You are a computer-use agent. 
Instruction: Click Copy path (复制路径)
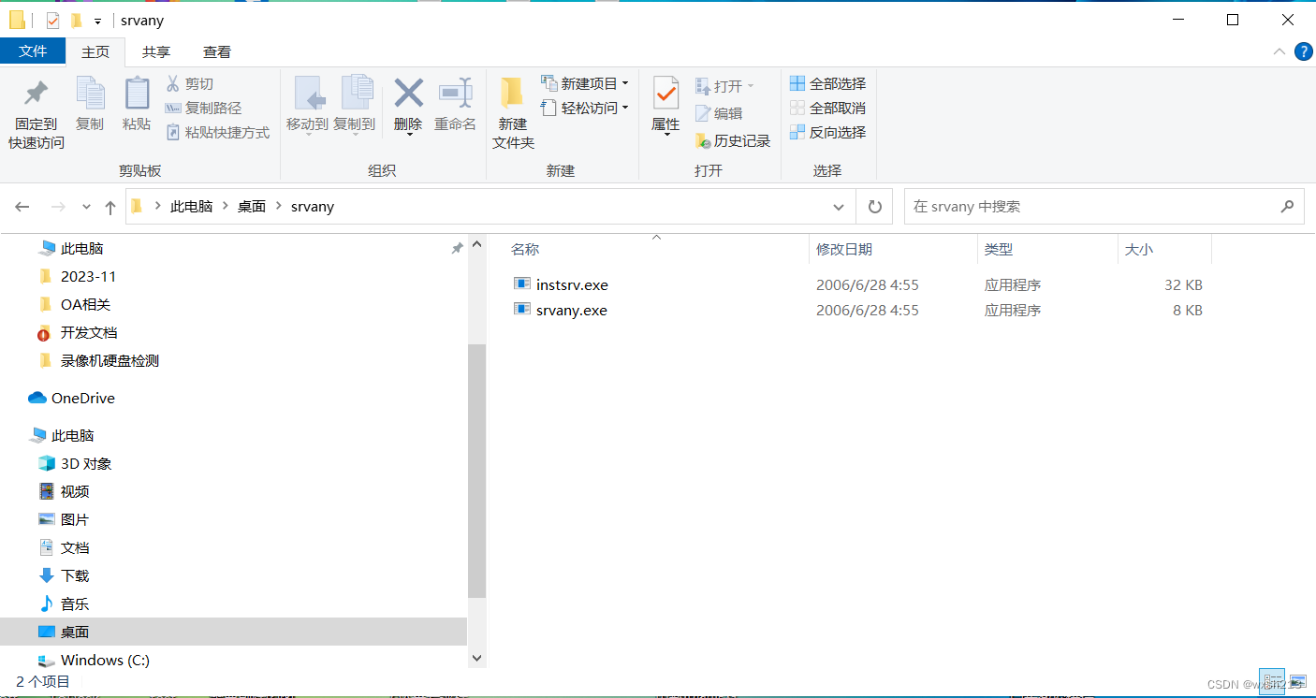[x=203, y=108]
